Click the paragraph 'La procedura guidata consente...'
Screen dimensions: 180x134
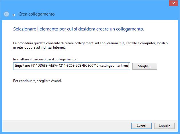90,45
